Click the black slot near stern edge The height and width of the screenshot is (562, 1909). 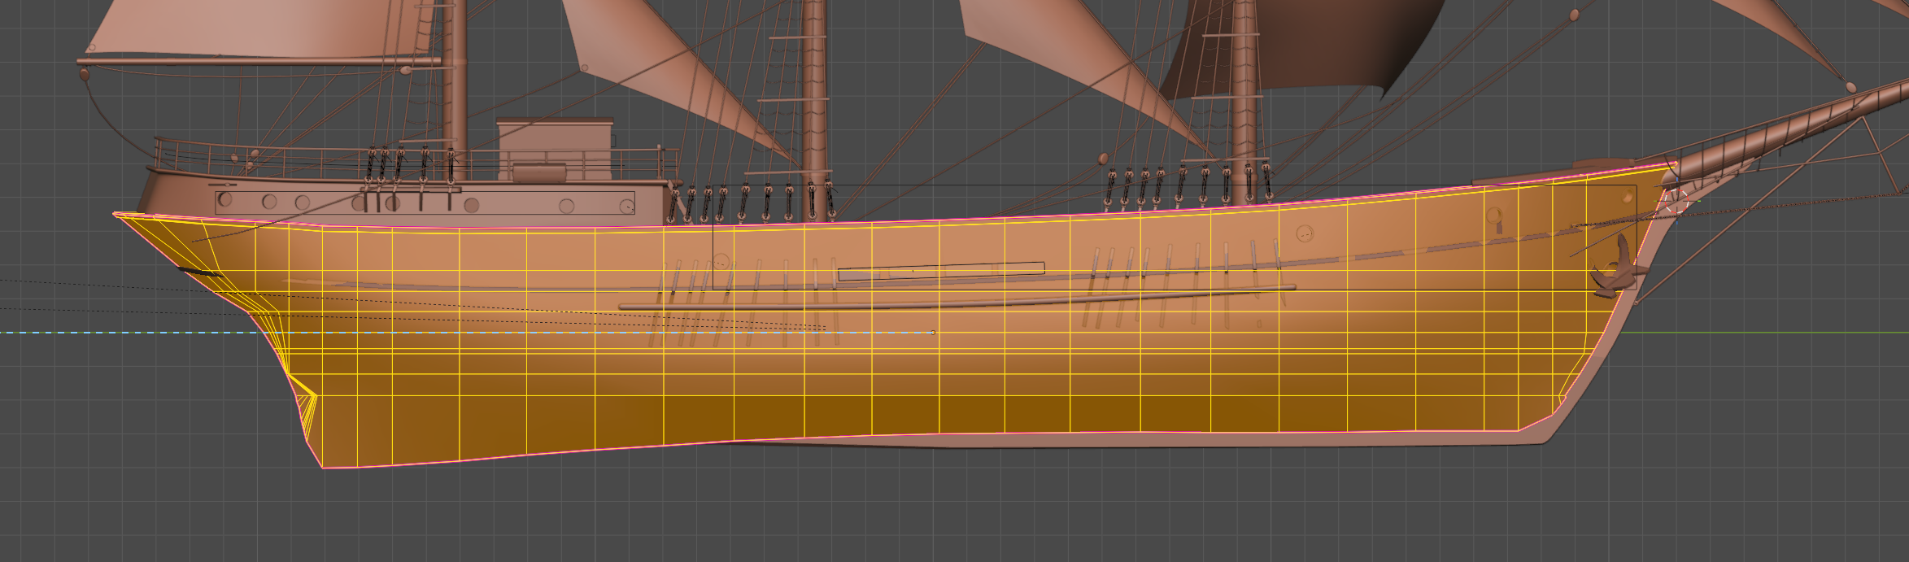[x=199, y=272]
